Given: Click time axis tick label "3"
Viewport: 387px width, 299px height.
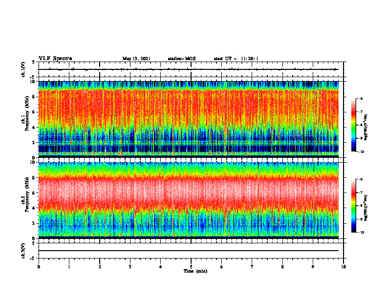Looking at the screenshot, I should (130, 267).
